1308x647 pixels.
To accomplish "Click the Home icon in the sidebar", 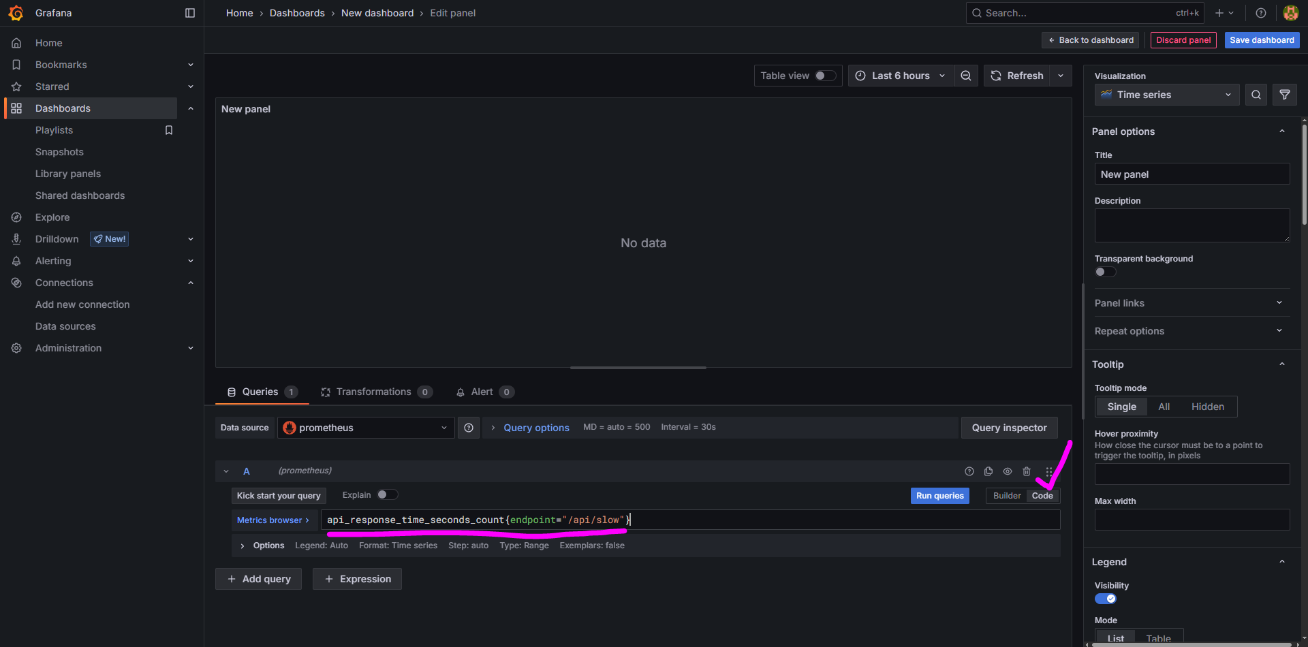I will (x=16, y=43).
